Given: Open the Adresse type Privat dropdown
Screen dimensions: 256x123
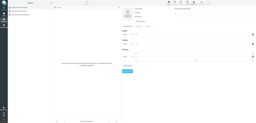Looking at the screenshot, I should point(128,57).
